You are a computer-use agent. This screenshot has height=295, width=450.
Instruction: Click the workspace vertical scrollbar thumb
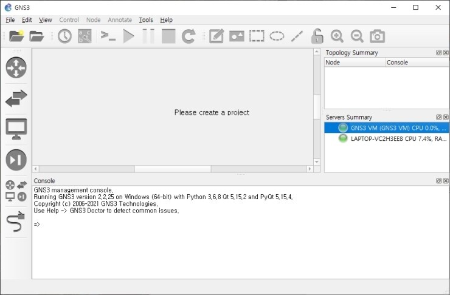pyautogui.click(x=317, y=107)
